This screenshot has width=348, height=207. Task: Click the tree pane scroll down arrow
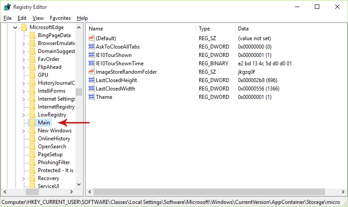point(79,184)
